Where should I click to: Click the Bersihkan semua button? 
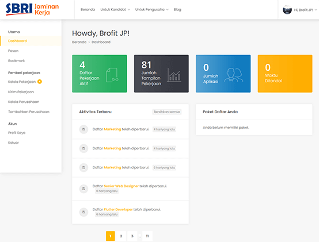167,112
